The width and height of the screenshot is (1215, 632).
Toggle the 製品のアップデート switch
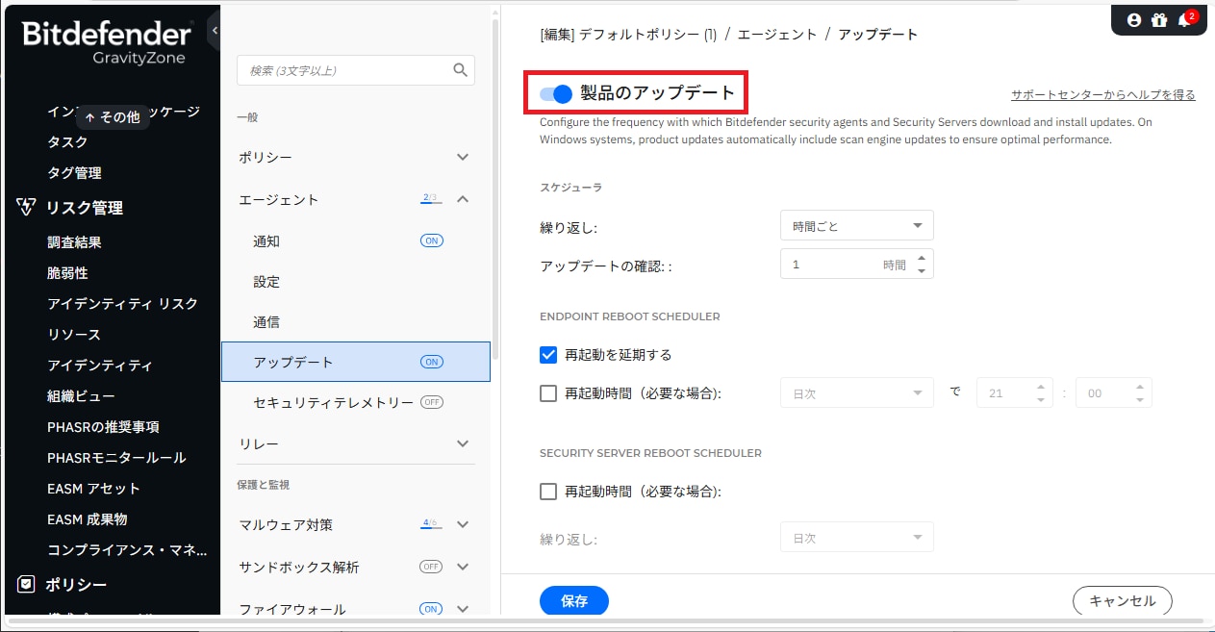point(556,93)
